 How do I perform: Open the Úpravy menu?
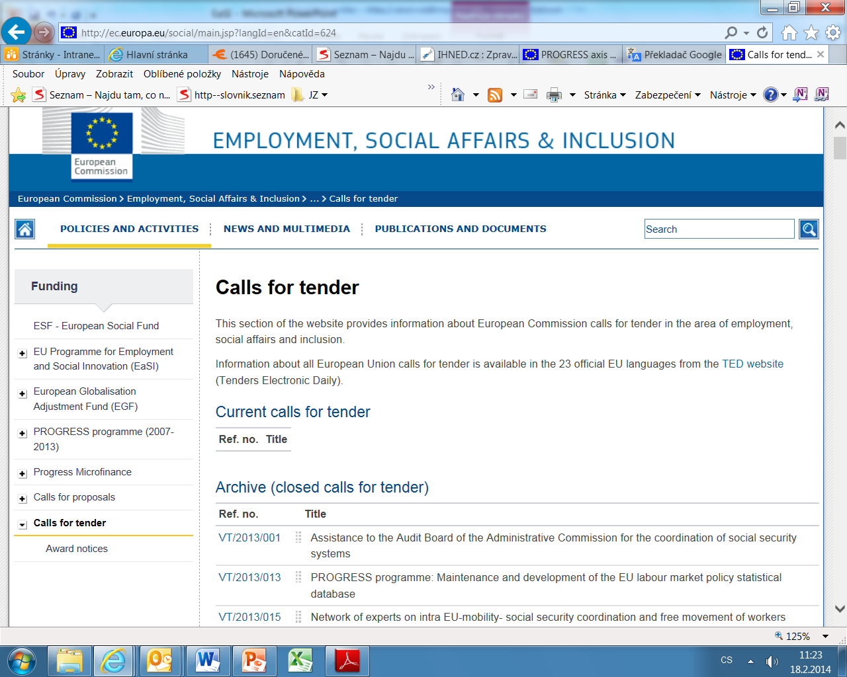tap(70, 74)
